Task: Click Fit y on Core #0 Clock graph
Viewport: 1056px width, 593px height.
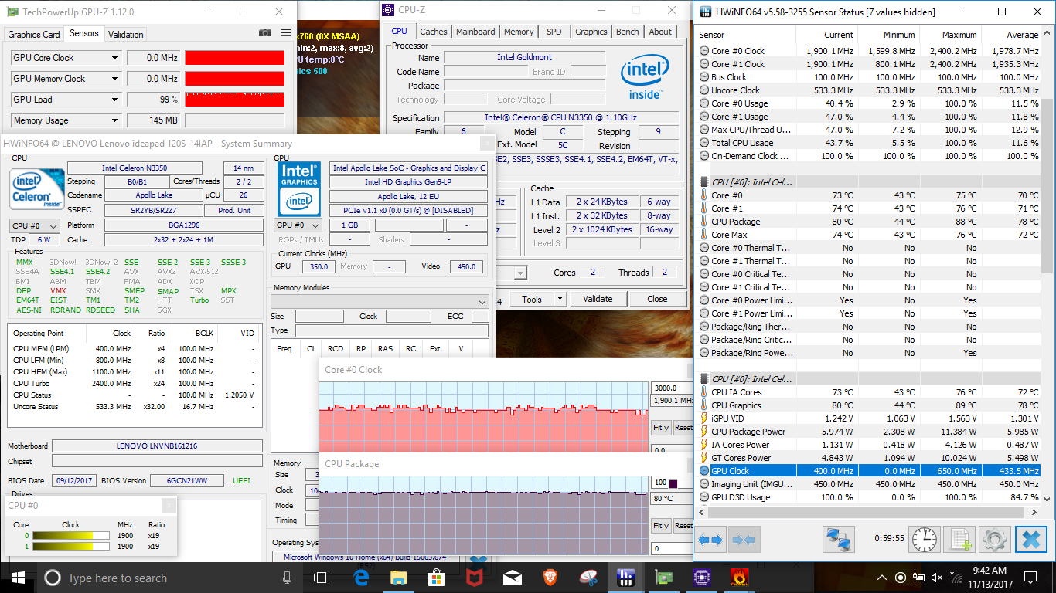Action: click(x=660, y=427)
